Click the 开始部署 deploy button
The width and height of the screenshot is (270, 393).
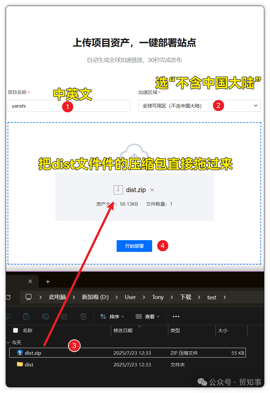point(134,246)
